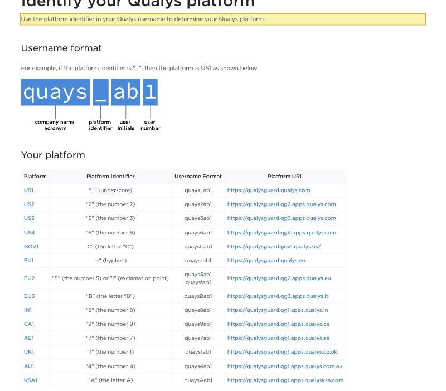This screenshot has width=446, height=391.
Task: Visit the qualysguard.qg2.apps.qualys.eu URL
Action: 279,278
